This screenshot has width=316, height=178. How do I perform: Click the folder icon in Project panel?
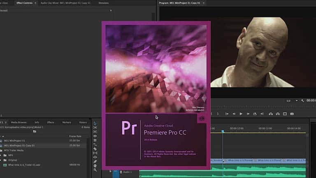coord(35,131)
